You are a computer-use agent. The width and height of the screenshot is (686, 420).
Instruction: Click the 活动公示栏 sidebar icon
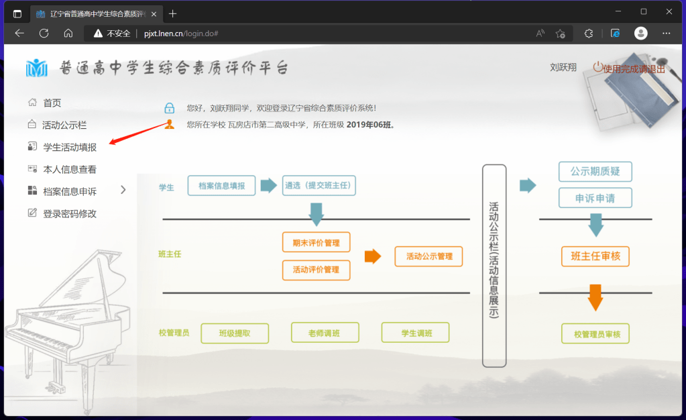32,125
